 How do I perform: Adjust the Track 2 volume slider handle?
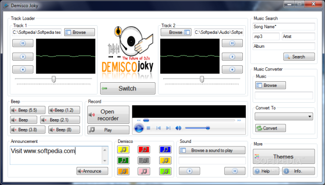click(x=202, y=79)
